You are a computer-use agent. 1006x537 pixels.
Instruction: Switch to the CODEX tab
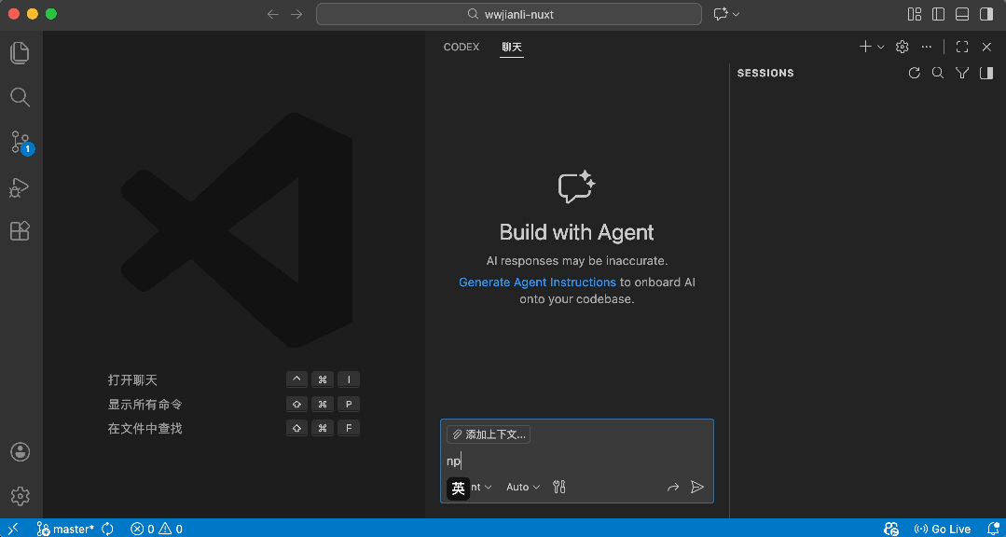tap(462, 47)
